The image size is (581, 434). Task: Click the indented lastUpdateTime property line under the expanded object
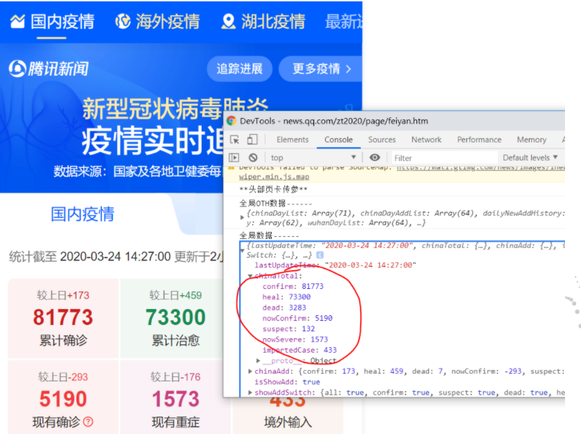pos(336,265)
